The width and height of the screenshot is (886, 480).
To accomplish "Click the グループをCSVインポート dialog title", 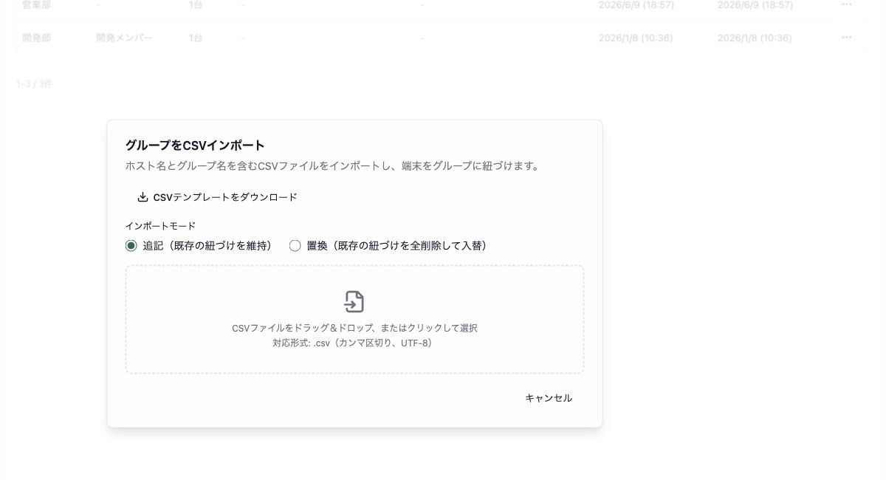I will coord(195,145).
